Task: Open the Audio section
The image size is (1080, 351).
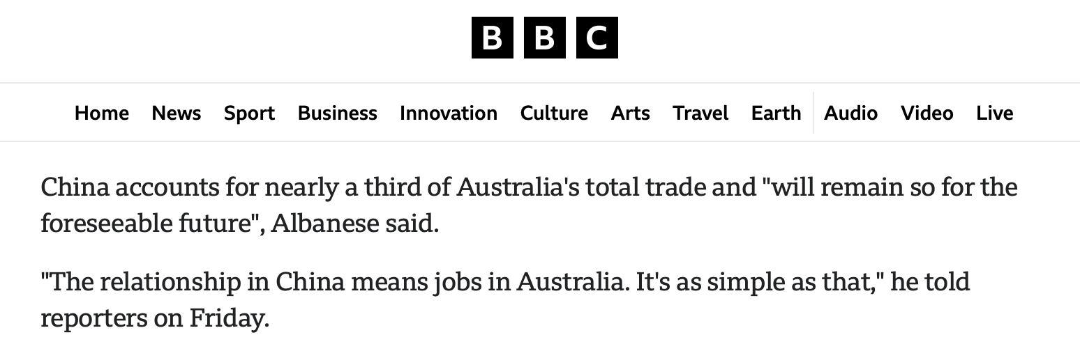Action: click(x=850, y=113)
